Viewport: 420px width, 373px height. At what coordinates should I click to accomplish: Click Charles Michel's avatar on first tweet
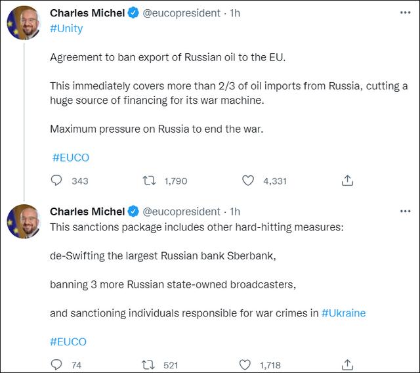coord(23,22)
